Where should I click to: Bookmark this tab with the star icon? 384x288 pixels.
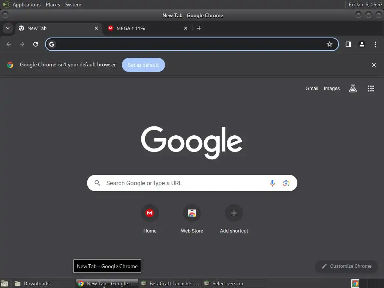pyautogui.click(x=329, y=44)
